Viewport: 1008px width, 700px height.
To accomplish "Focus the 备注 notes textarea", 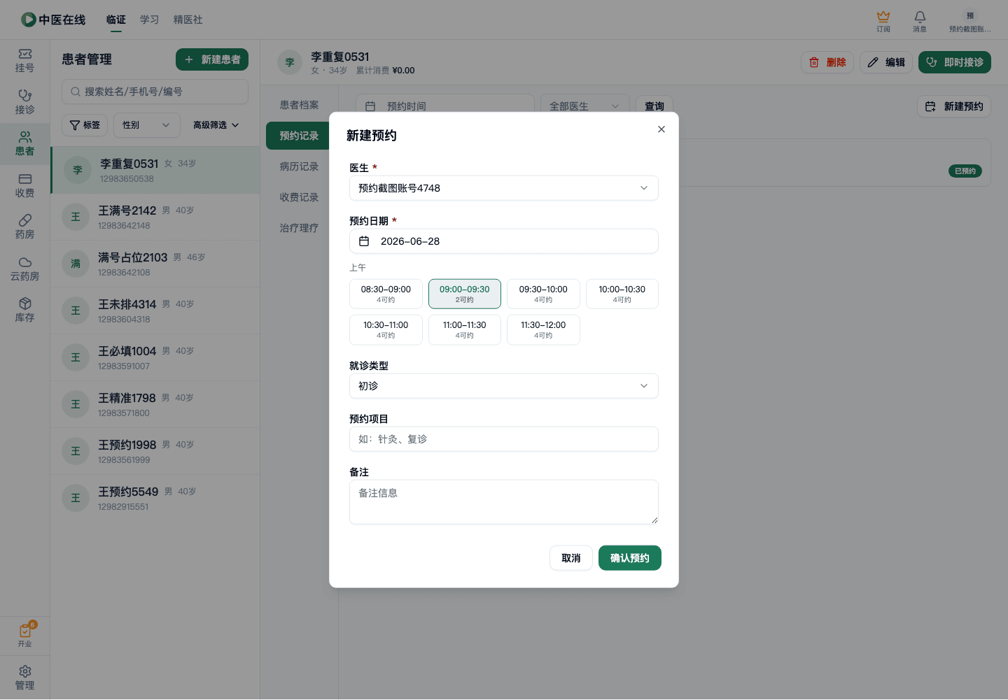I will tap(504, 502).
